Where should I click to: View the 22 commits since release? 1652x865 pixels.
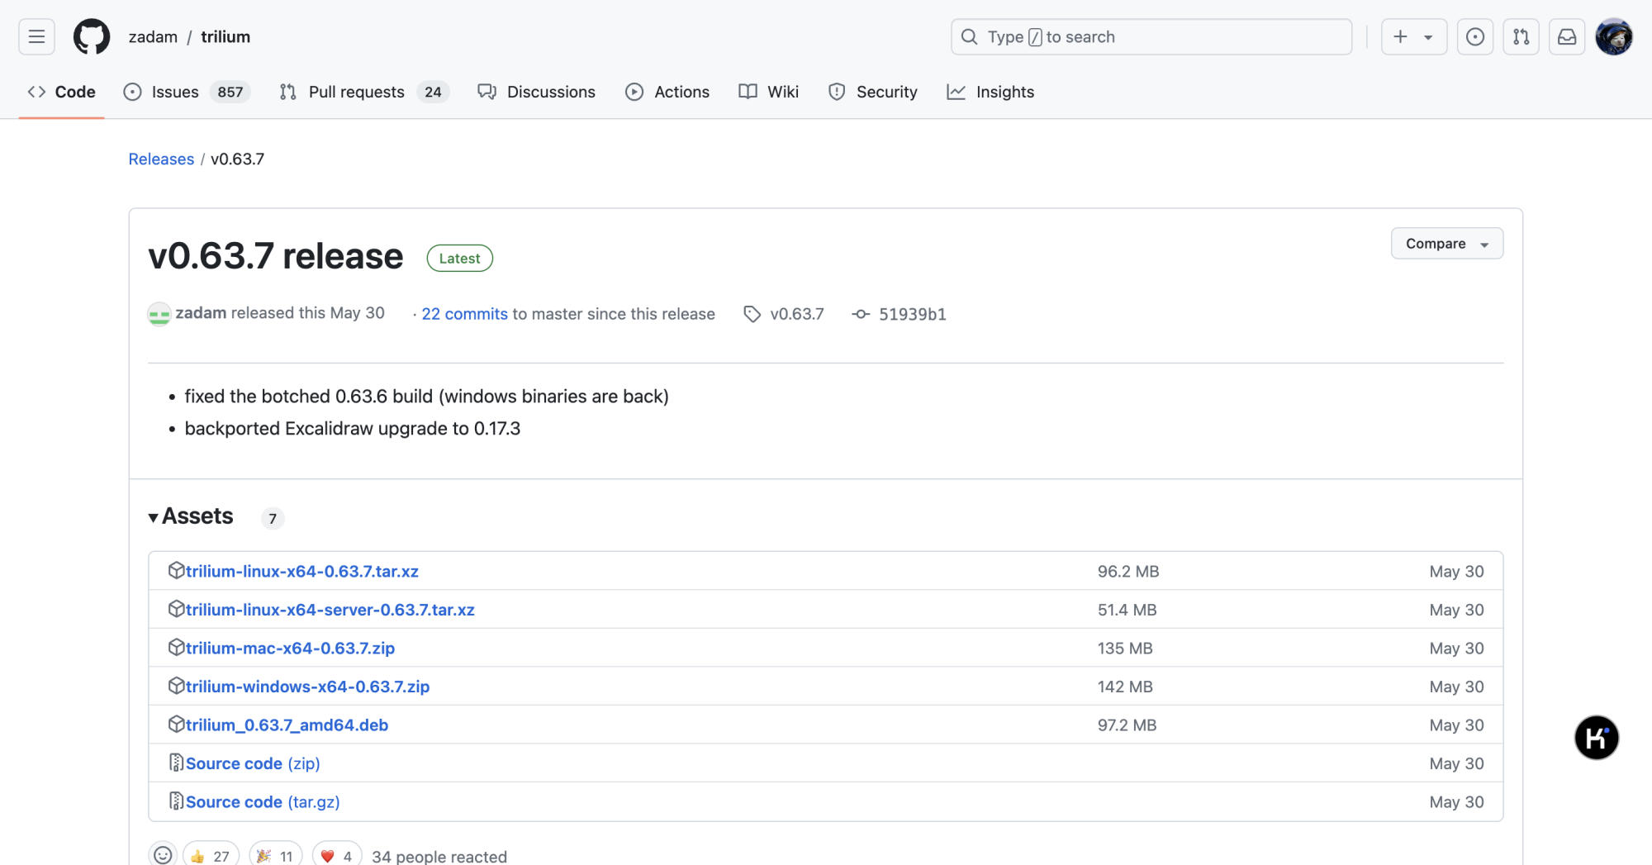464,314
